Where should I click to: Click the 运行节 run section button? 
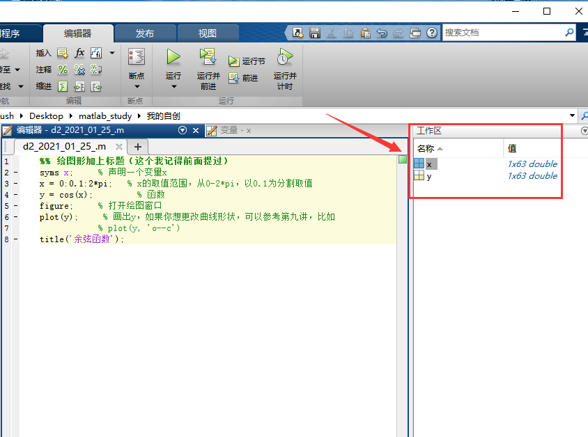247,61
